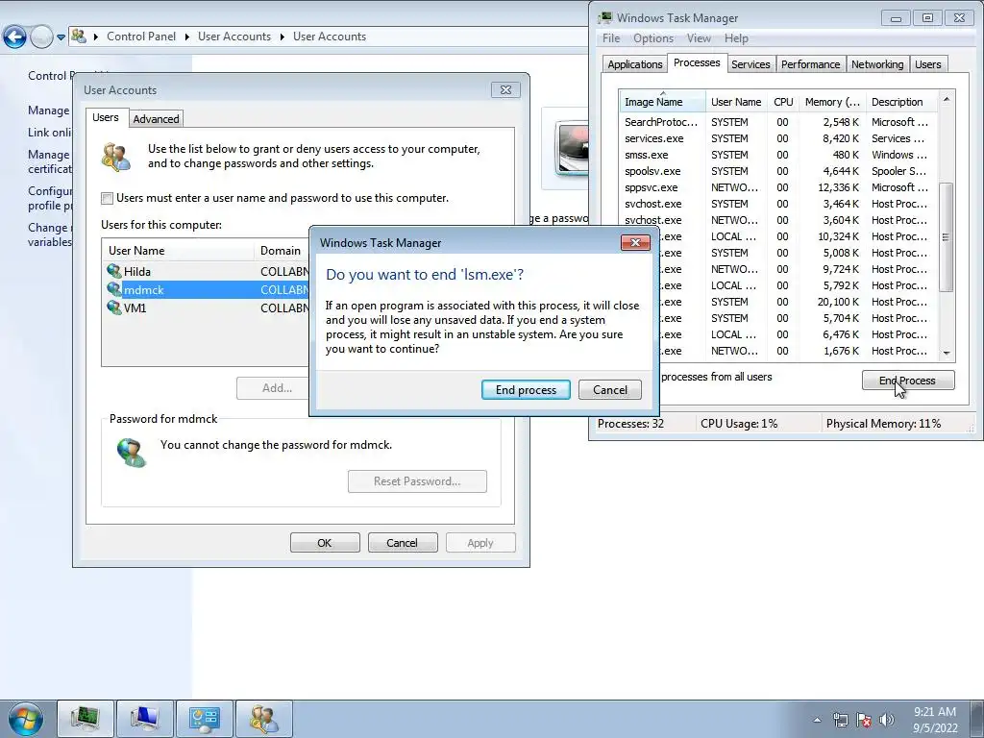Click the process list scroll-up arrow

point(947,99)
